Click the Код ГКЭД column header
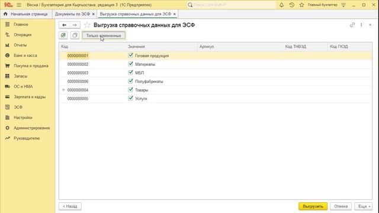379x213 pixels. (x=350, y=47)
